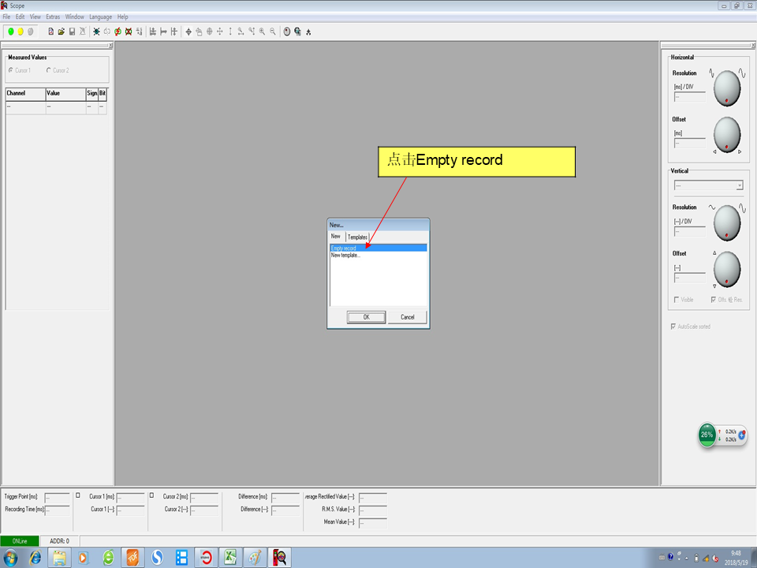Click the Horizontal Resolution knob
Image resolution: width=757 pixels, height=568 pixels.
(726, 90)
